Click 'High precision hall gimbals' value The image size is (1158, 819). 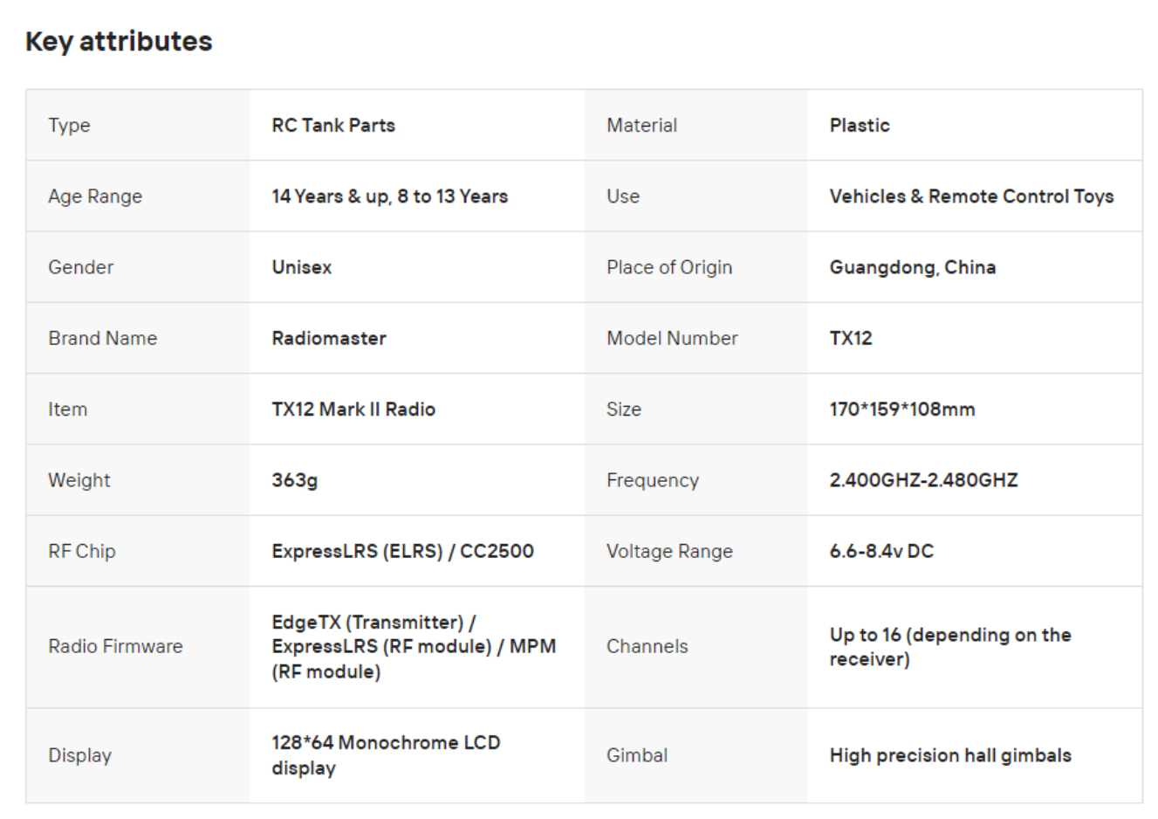950,755
